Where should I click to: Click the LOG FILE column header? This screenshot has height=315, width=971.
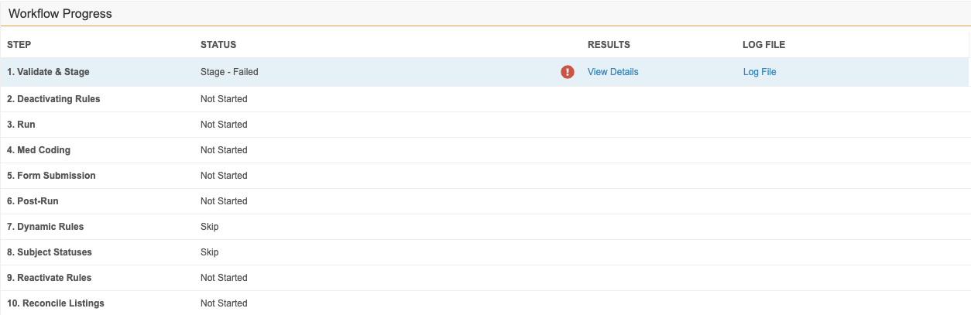click(763, 45)
